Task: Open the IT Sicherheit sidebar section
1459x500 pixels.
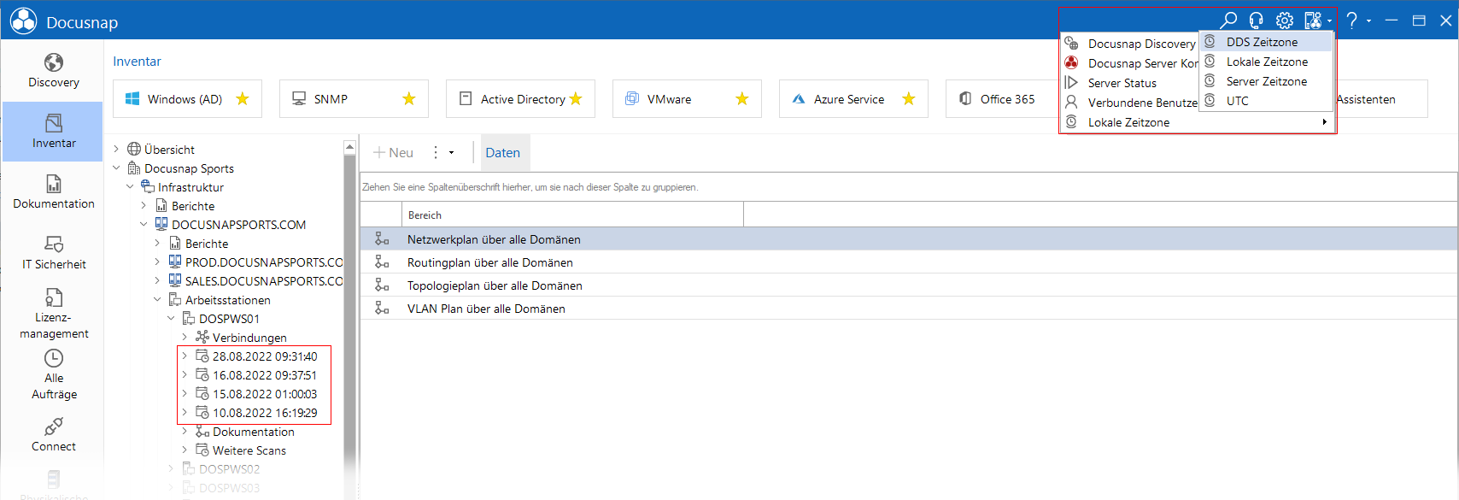Action: coord(53,253)
